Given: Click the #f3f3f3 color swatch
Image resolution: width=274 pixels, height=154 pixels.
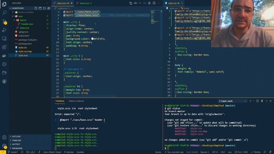Looking at the screenshot, I should click(x=92, y=39).
